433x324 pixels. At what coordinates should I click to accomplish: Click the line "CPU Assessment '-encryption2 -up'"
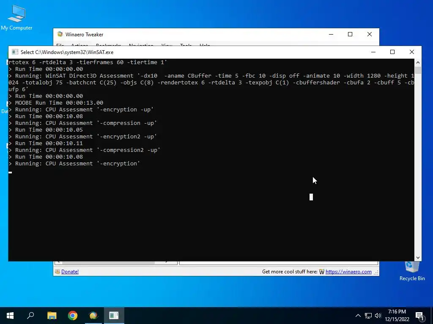(101, 137)
